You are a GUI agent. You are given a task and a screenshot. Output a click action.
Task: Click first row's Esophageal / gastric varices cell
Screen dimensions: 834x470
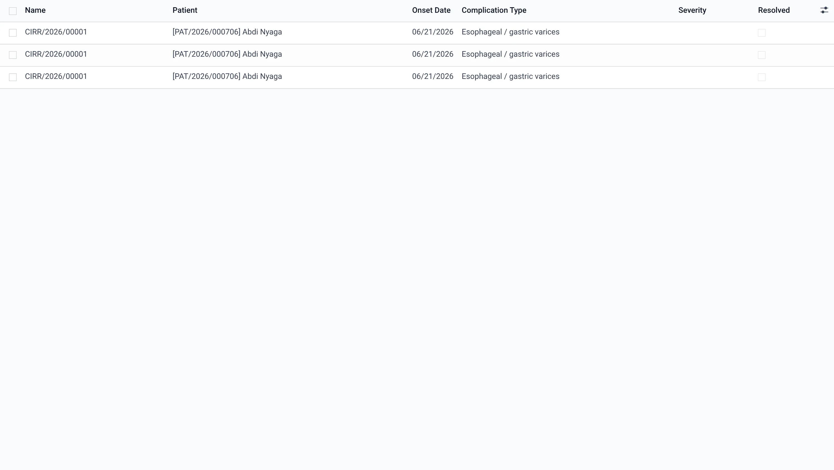511,32
